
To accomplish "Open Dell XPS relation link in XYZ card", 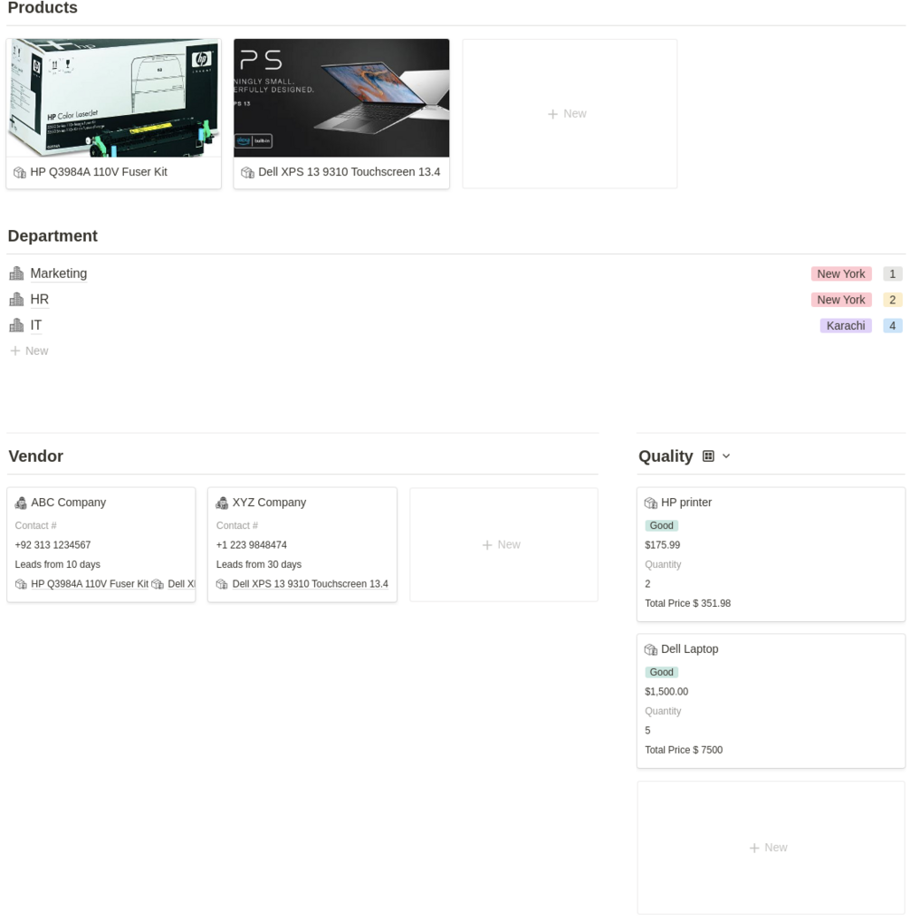I will click(311, 584).
